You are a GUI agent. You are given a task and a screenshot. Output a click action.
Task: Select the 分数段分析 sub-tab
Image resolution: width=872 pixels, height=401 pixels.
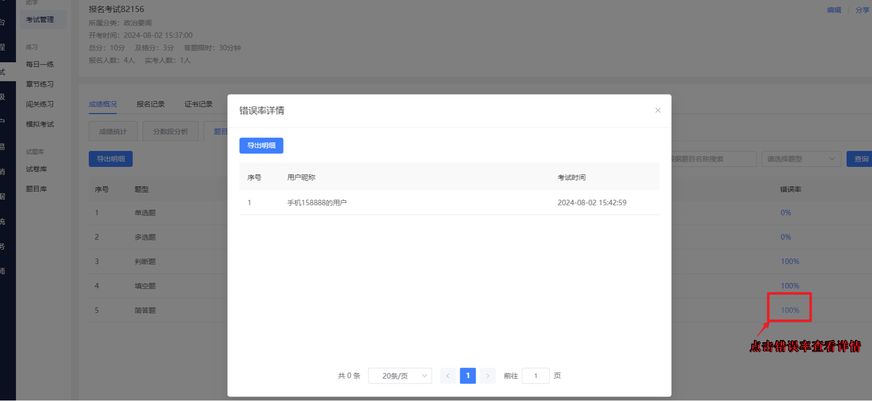[171, 132]
